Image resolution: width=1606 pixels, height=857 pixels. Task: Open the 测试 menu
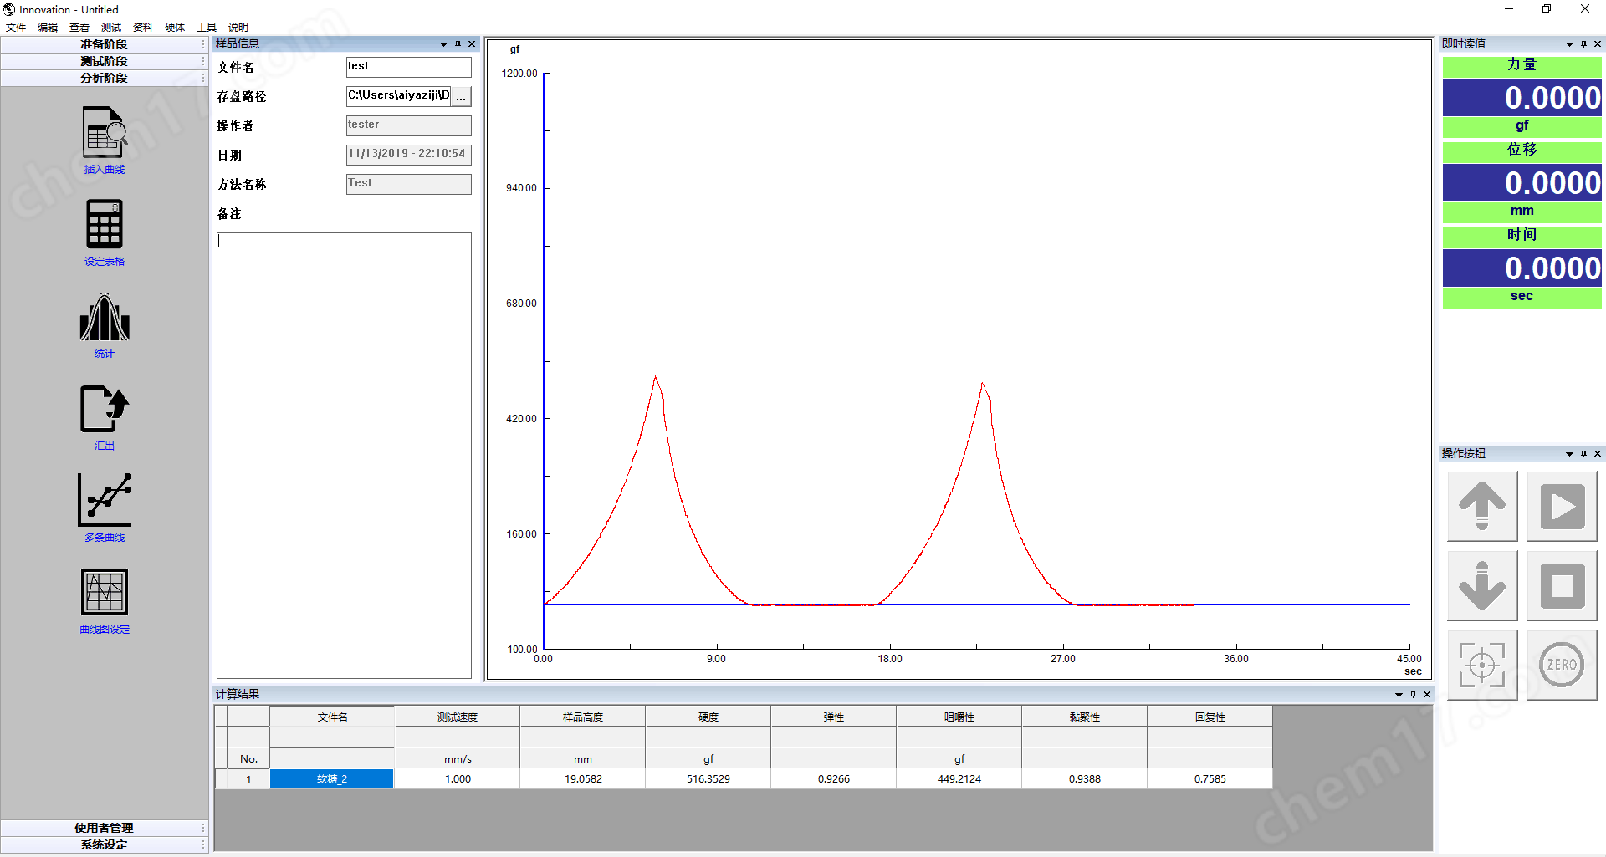pos(110,28)
